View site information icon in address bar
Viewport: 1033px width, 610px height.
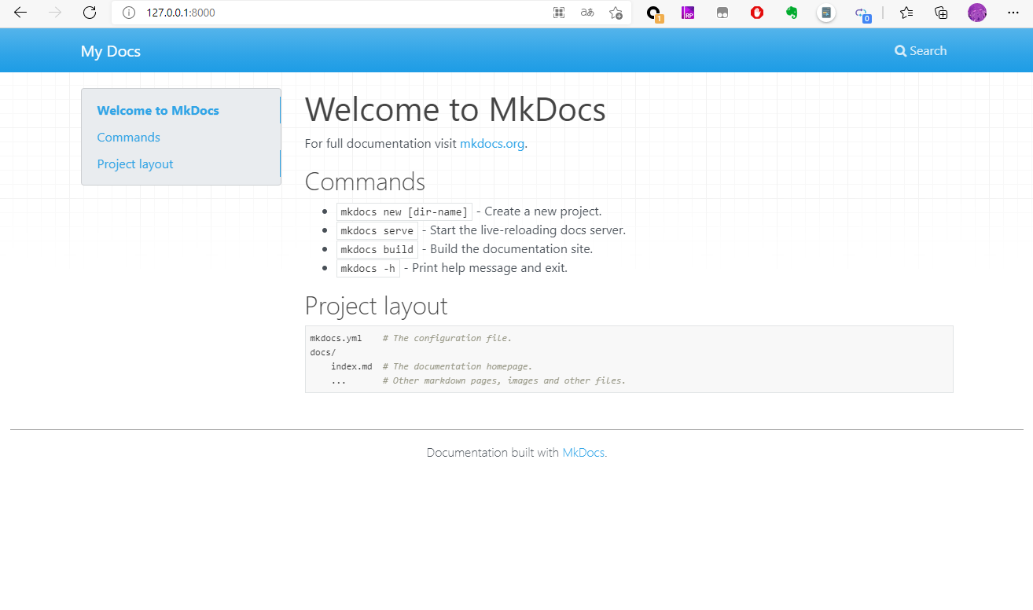pos(130,13)
